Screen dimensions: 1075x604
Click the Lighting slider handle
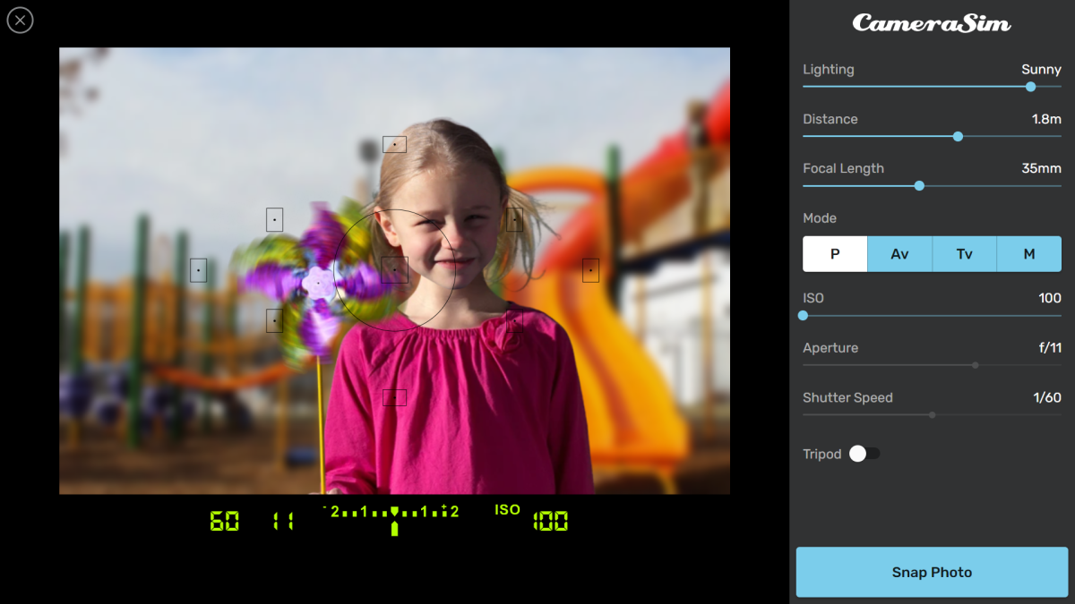[x=1030, y=87]
